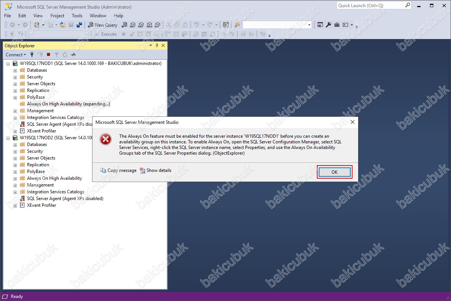This screenshot has height=301, width=451.
Task: Click the Activity Monitor icon
Action: (225, 25)
